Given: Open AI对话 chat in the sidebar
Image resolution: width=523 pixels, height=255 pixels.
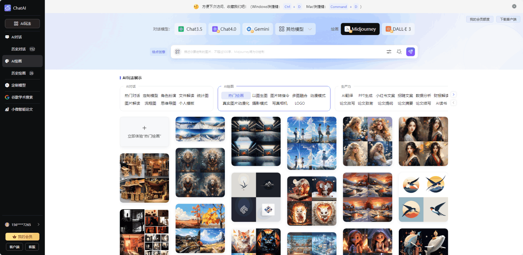Looking at the screenshot, I should coord(17,37).
